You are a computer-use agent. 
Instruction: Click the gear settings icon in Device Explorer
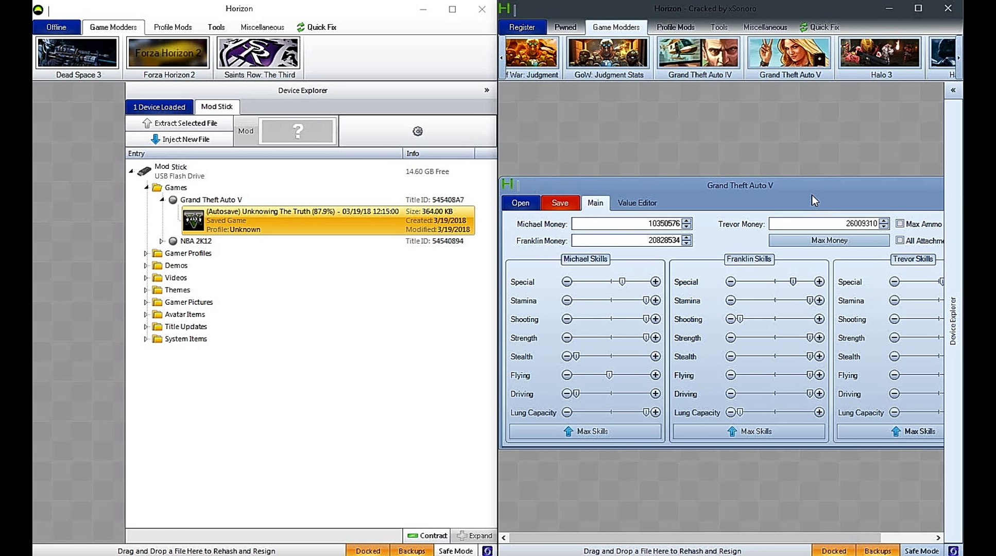click(418, 131)
